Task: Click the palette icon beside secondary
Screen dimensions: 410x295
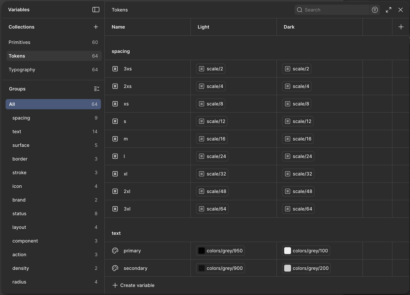Action: point(115,268)
